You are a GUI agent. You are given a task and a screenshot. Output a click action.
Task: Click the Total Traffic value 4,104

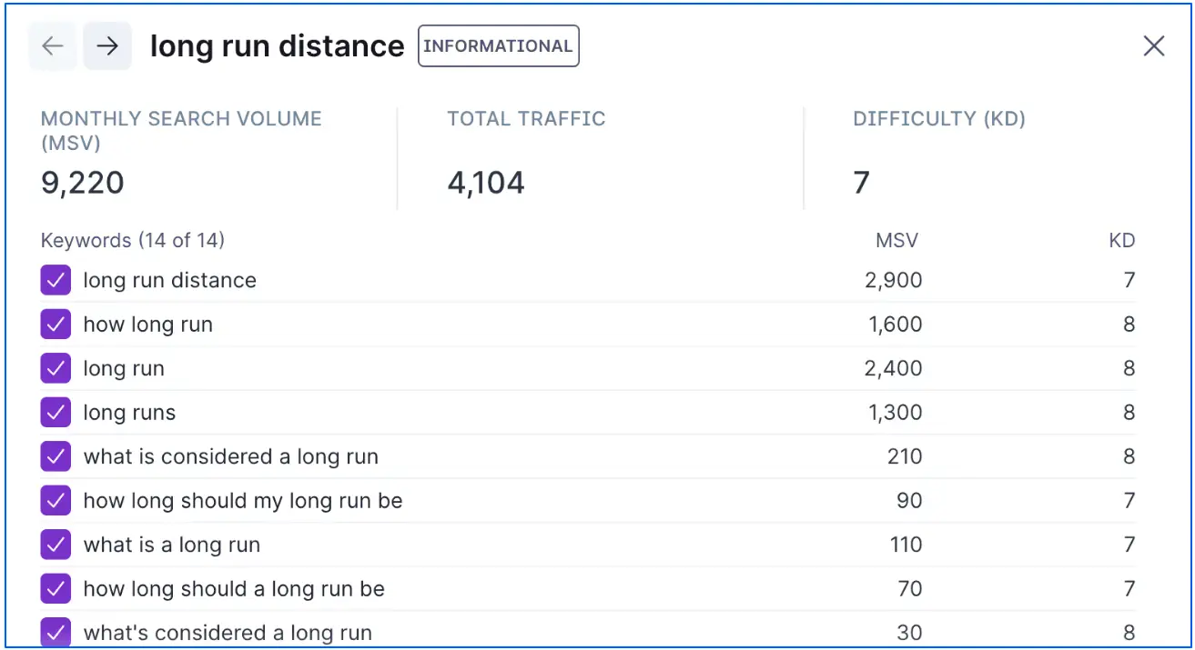click(x=486, y=183)
